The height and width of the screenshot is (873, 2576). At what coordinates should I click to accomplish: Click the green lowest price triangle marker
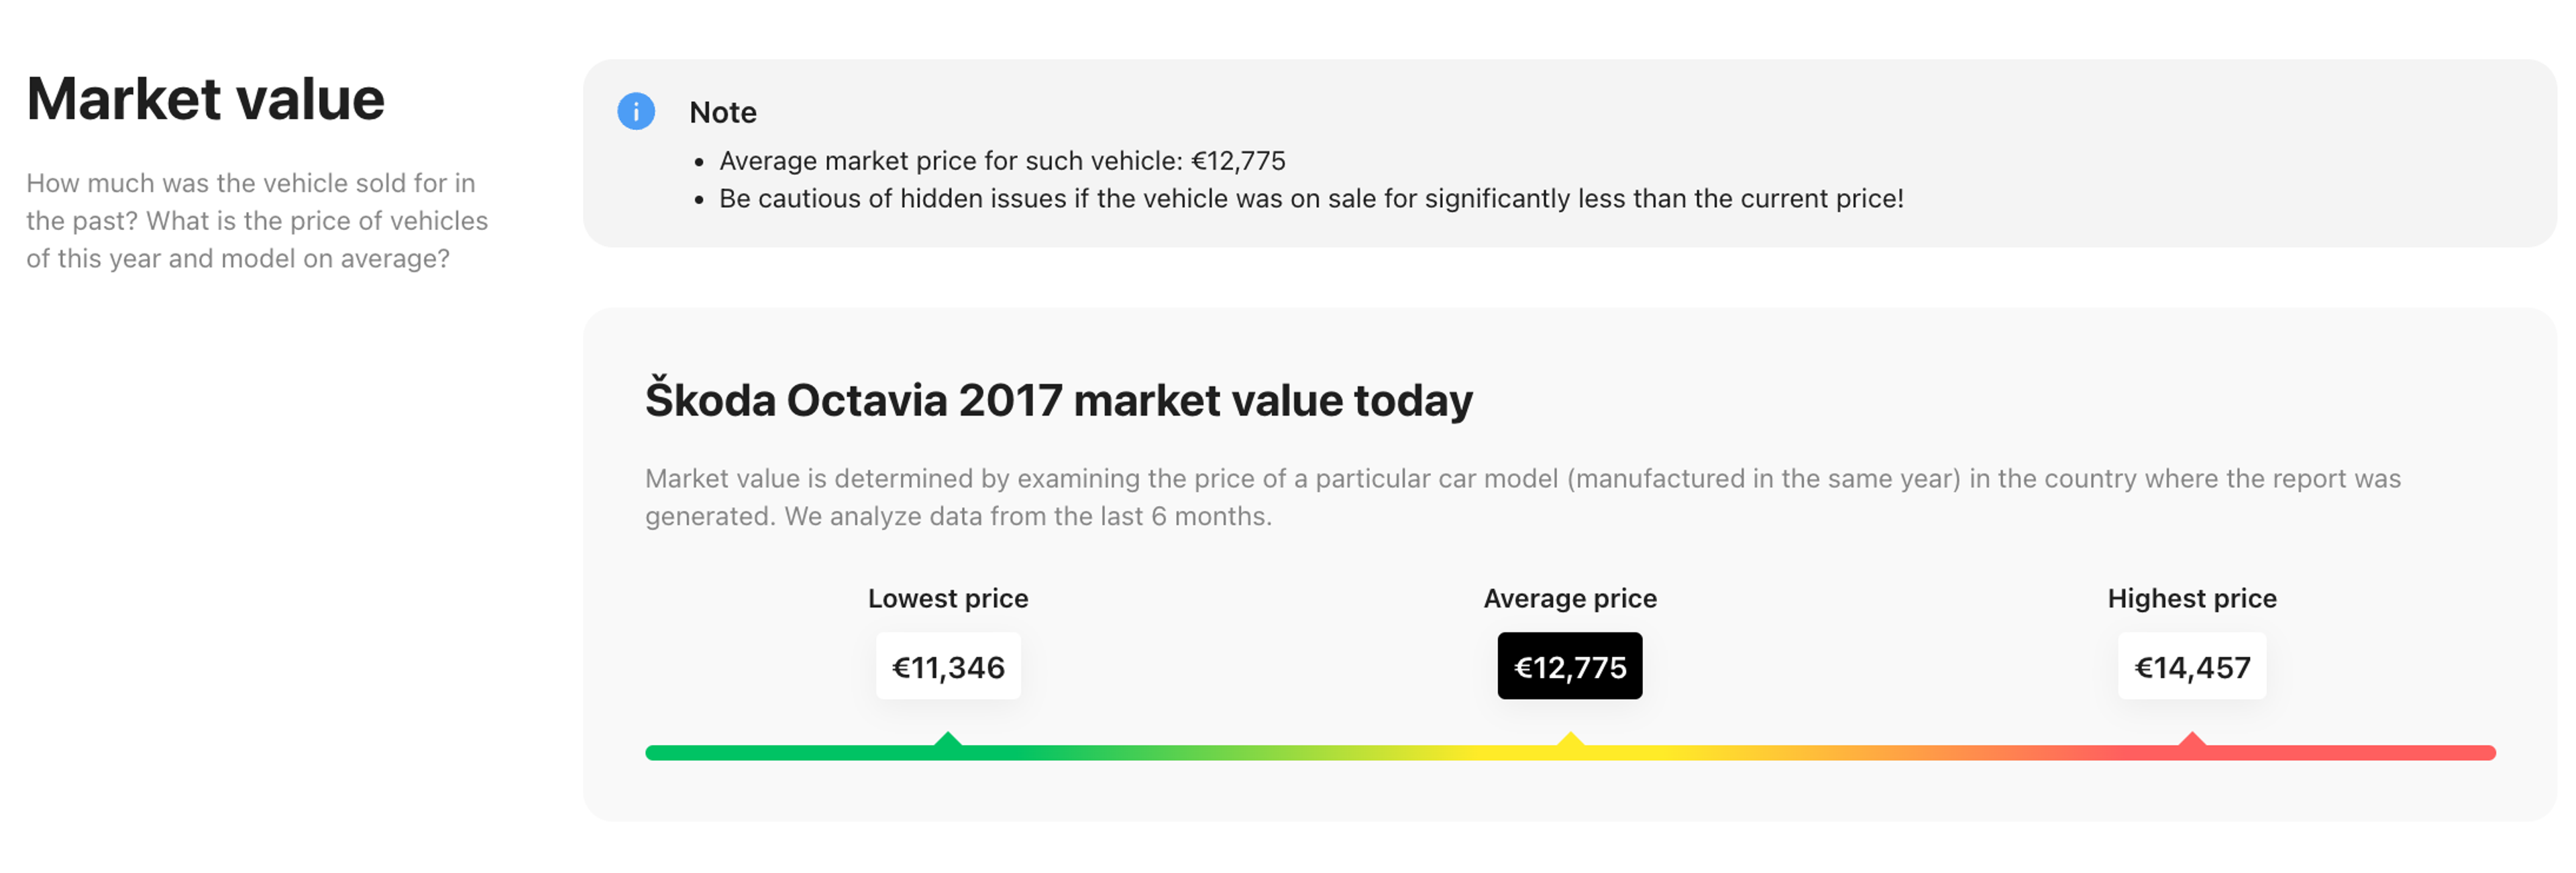click(948, 741)
